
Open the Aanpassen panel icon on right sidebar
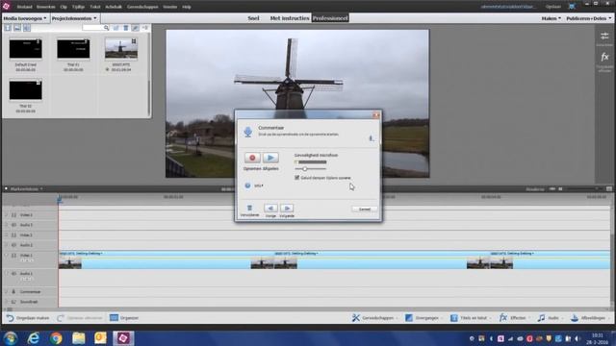[604, 37]
